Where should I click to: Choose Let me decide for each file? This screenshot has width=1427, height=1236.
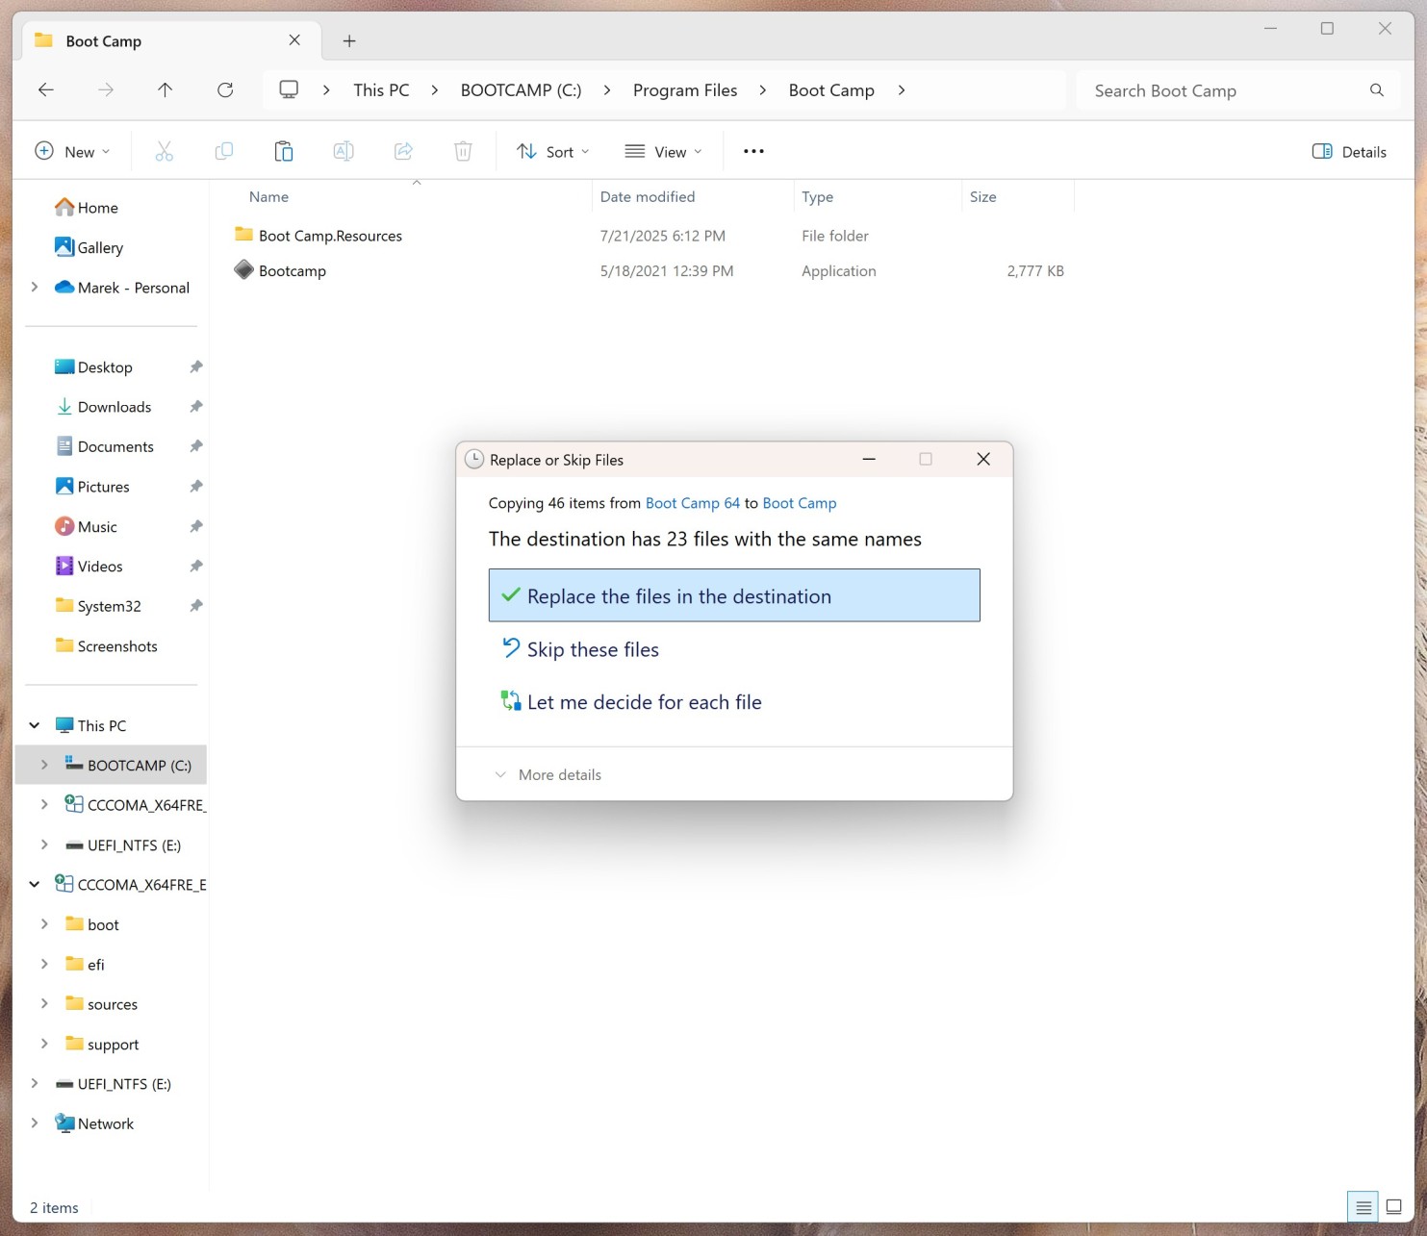pos(734,702)
